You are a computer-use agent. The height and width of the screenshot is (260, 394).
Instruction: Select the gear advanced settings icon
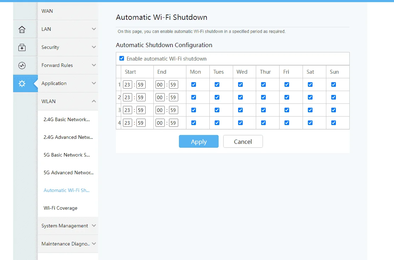point(22,83)
